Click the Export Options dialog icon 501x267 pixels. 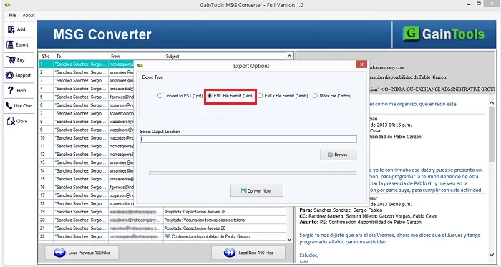click(x=140, y=66)
